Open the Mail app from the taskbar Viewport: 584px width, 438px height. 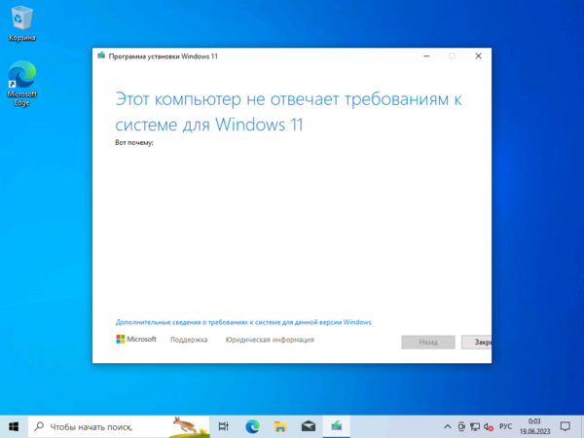click(x=309, y=426)
